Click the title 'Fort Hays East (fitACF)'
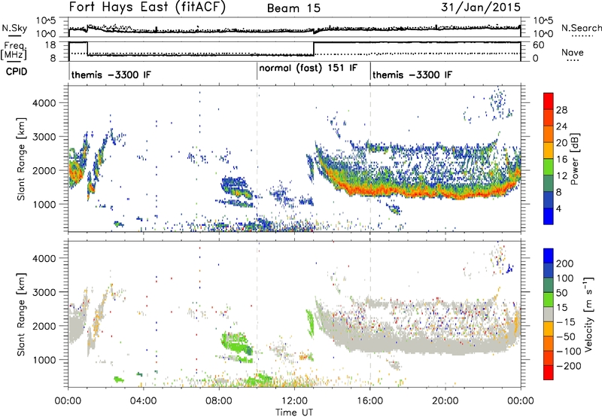The width and height of the screenshot is (602, 417). click(147, 7)
